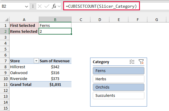The height and width of the screenshot is (111, 169).
Task: Toggle the slicer Multi-Select icon
Action: 132,62
